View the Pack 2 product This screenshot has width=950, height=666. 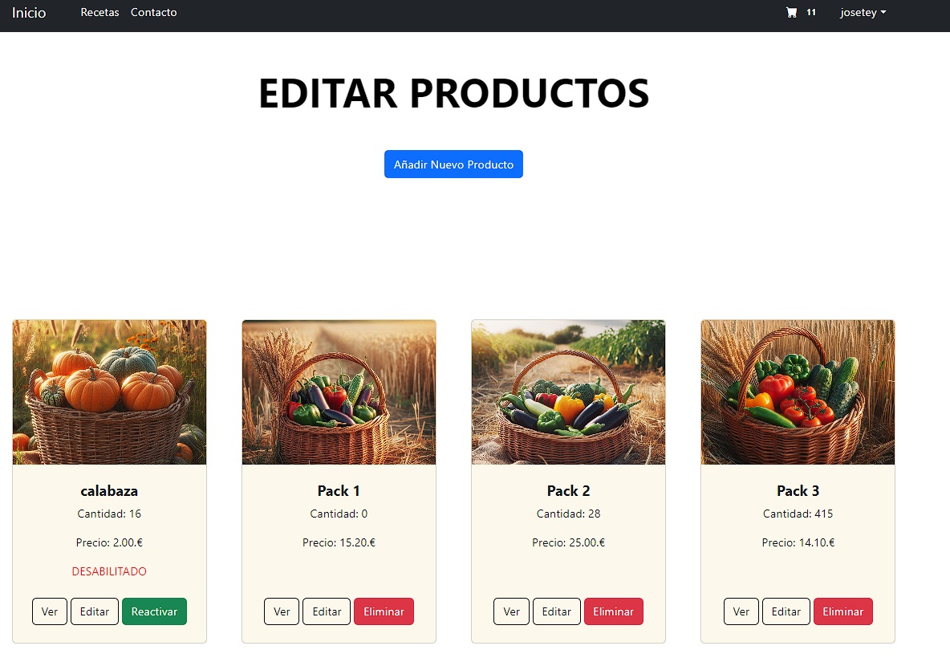click(x=511, y=611)
